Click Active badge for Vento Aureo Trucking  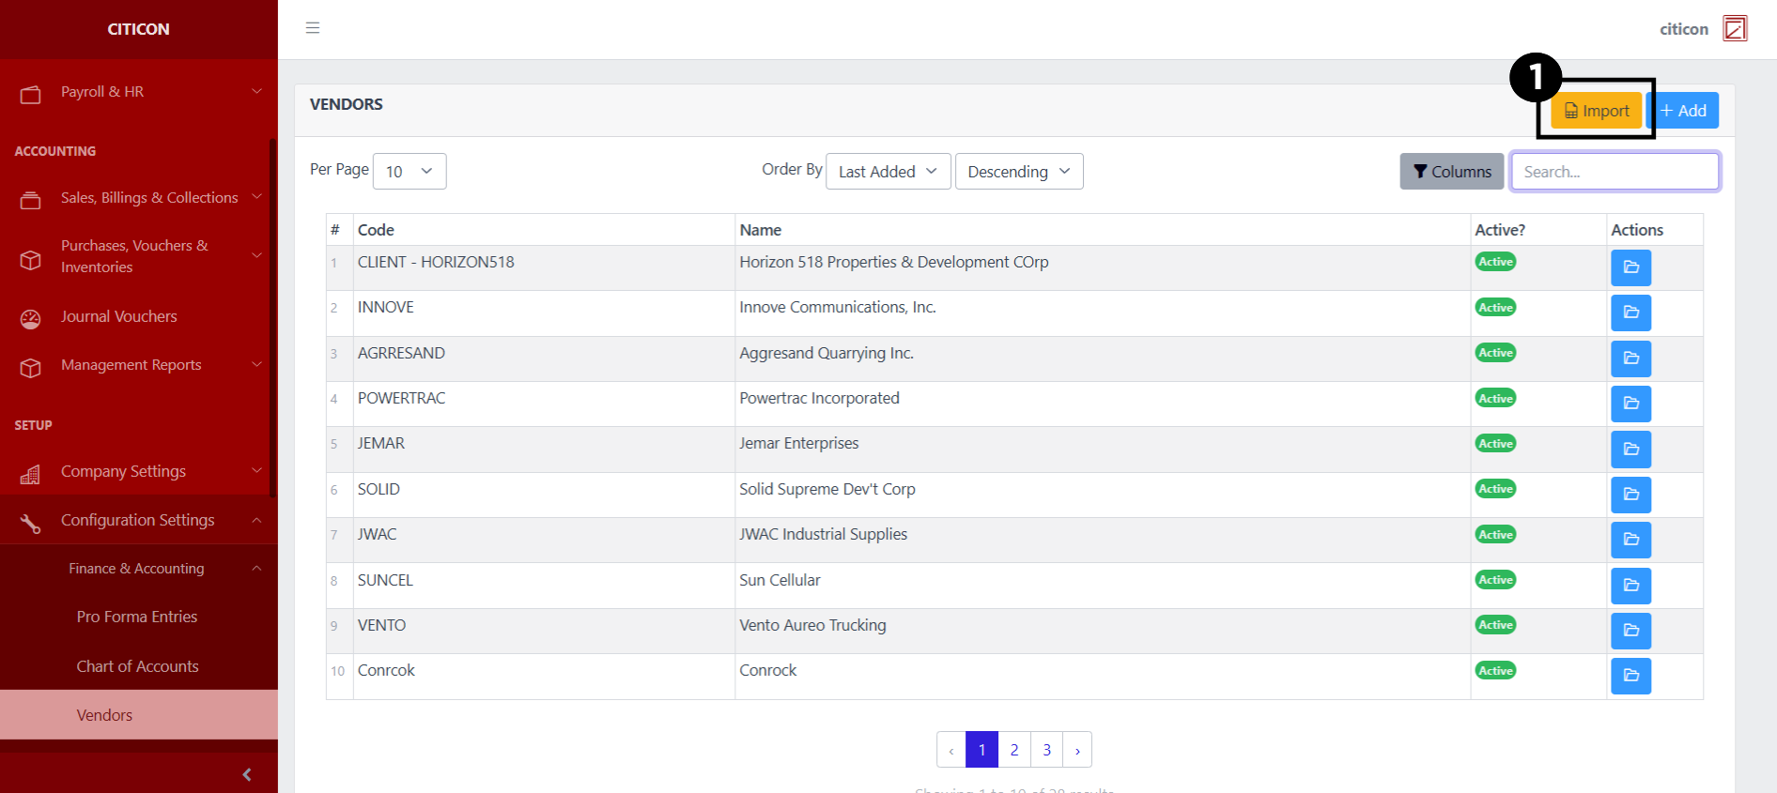point(1495,625)
